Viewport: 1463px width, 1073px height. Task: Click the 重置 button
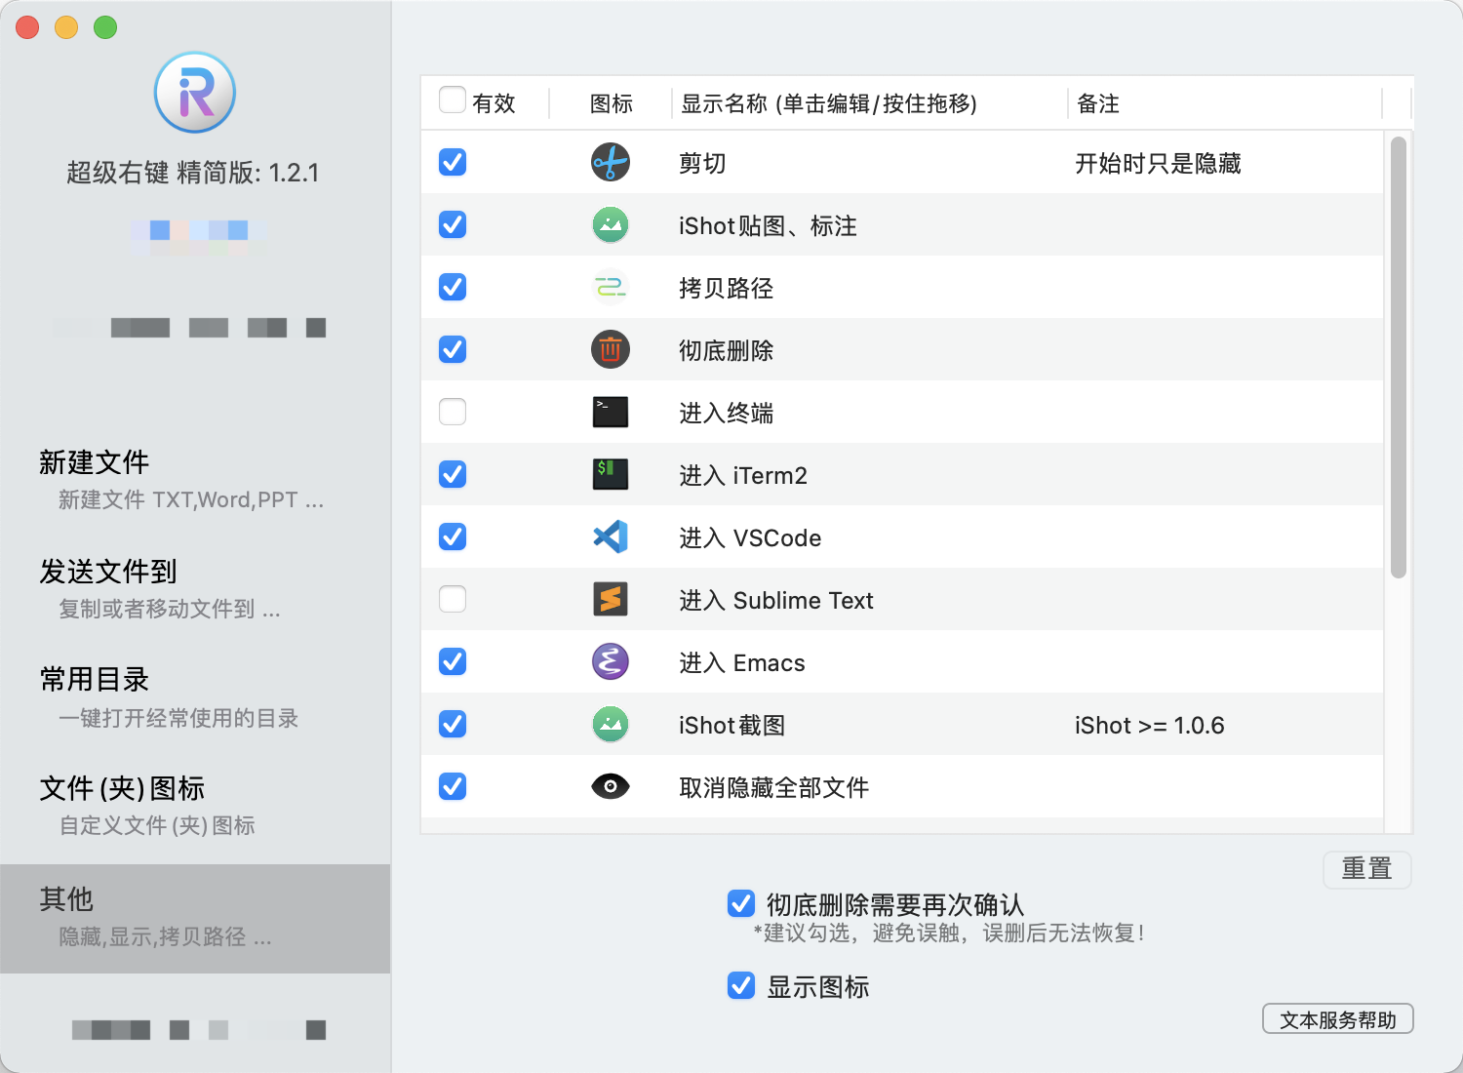1367,868
